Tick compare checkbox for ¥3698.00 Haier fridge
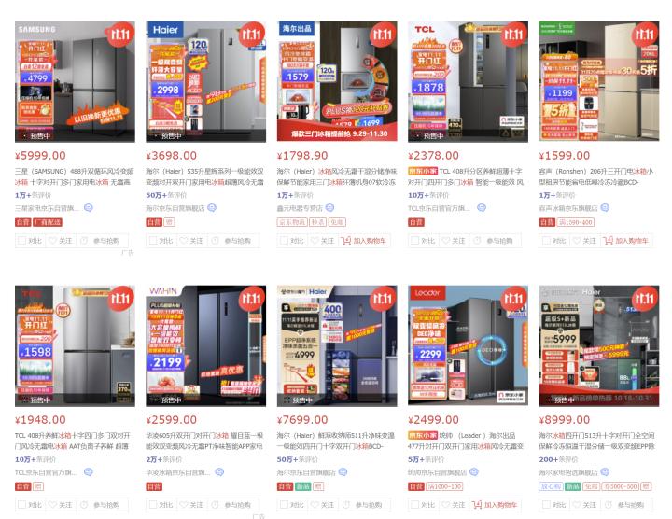The height and width of the screenshot is (519, 672). point(152,241)
